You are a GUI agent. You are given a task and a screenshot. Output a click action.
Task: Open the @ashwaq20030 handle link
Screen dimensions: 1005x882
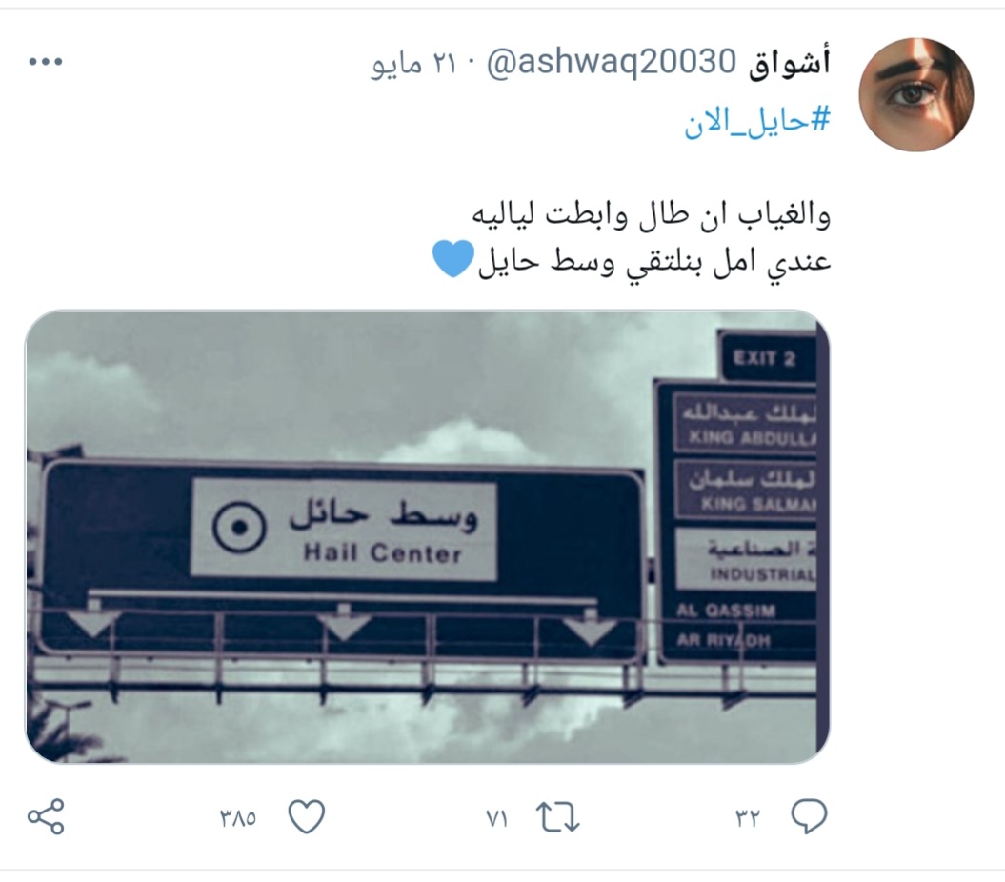pos(611,63)
